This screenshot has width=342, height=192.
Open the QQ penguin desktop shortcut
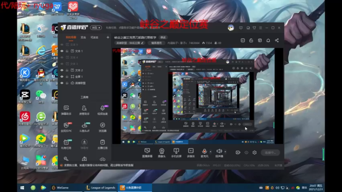click(41, 76)
